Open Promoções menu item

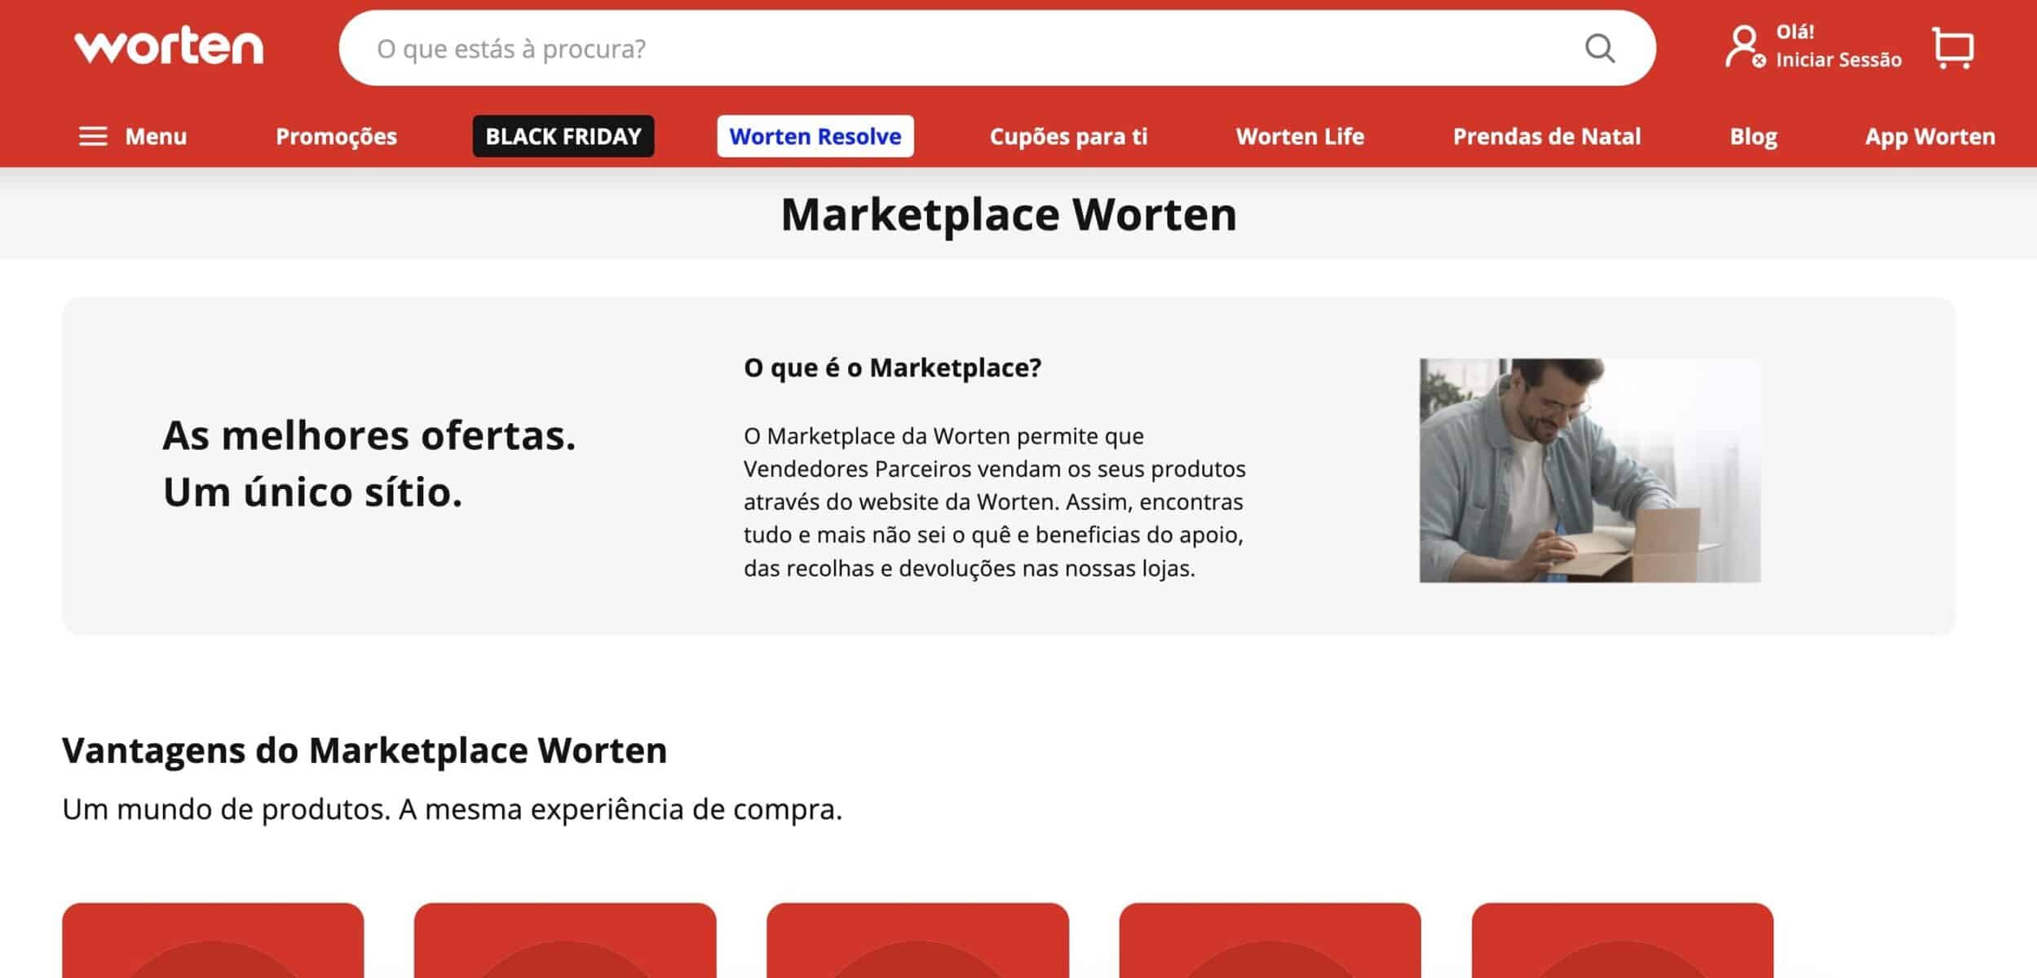coord(336,136)
